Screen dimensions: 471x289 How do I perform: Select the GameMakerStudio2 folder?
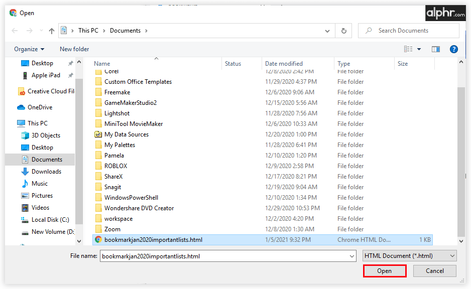click(131, 103)
